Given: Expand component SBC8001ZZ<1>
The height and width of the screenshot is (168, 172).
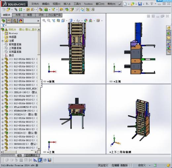Looking at the screenshot, I should click(3, 144).
